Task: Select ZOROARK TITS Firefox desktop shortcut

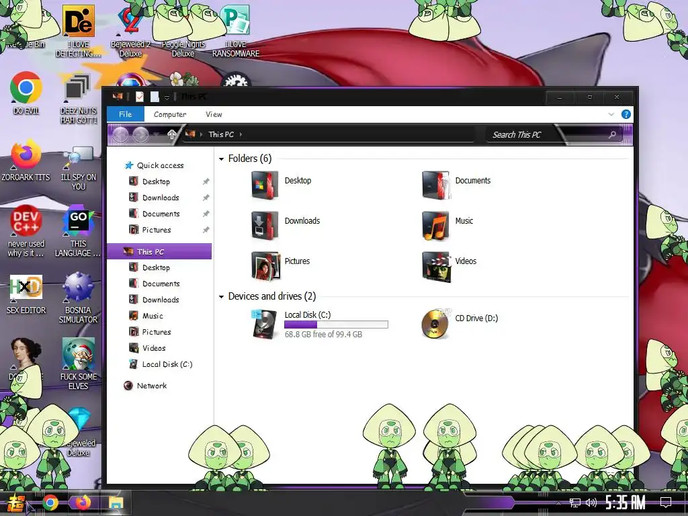Action: click(x=26, y=160)
